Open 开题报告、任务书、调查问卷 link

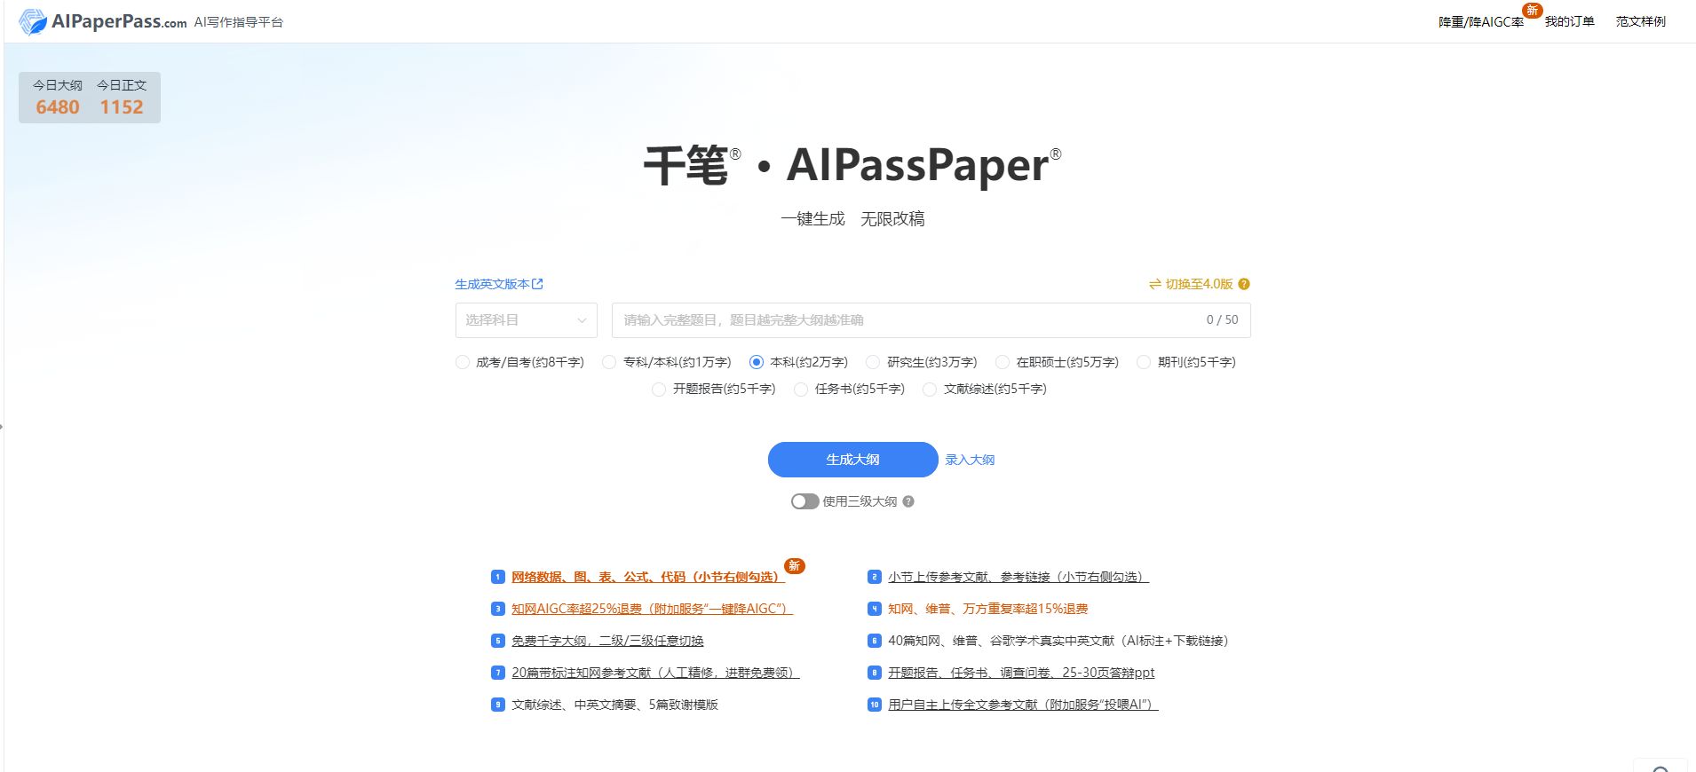[x=1021, y=673]
